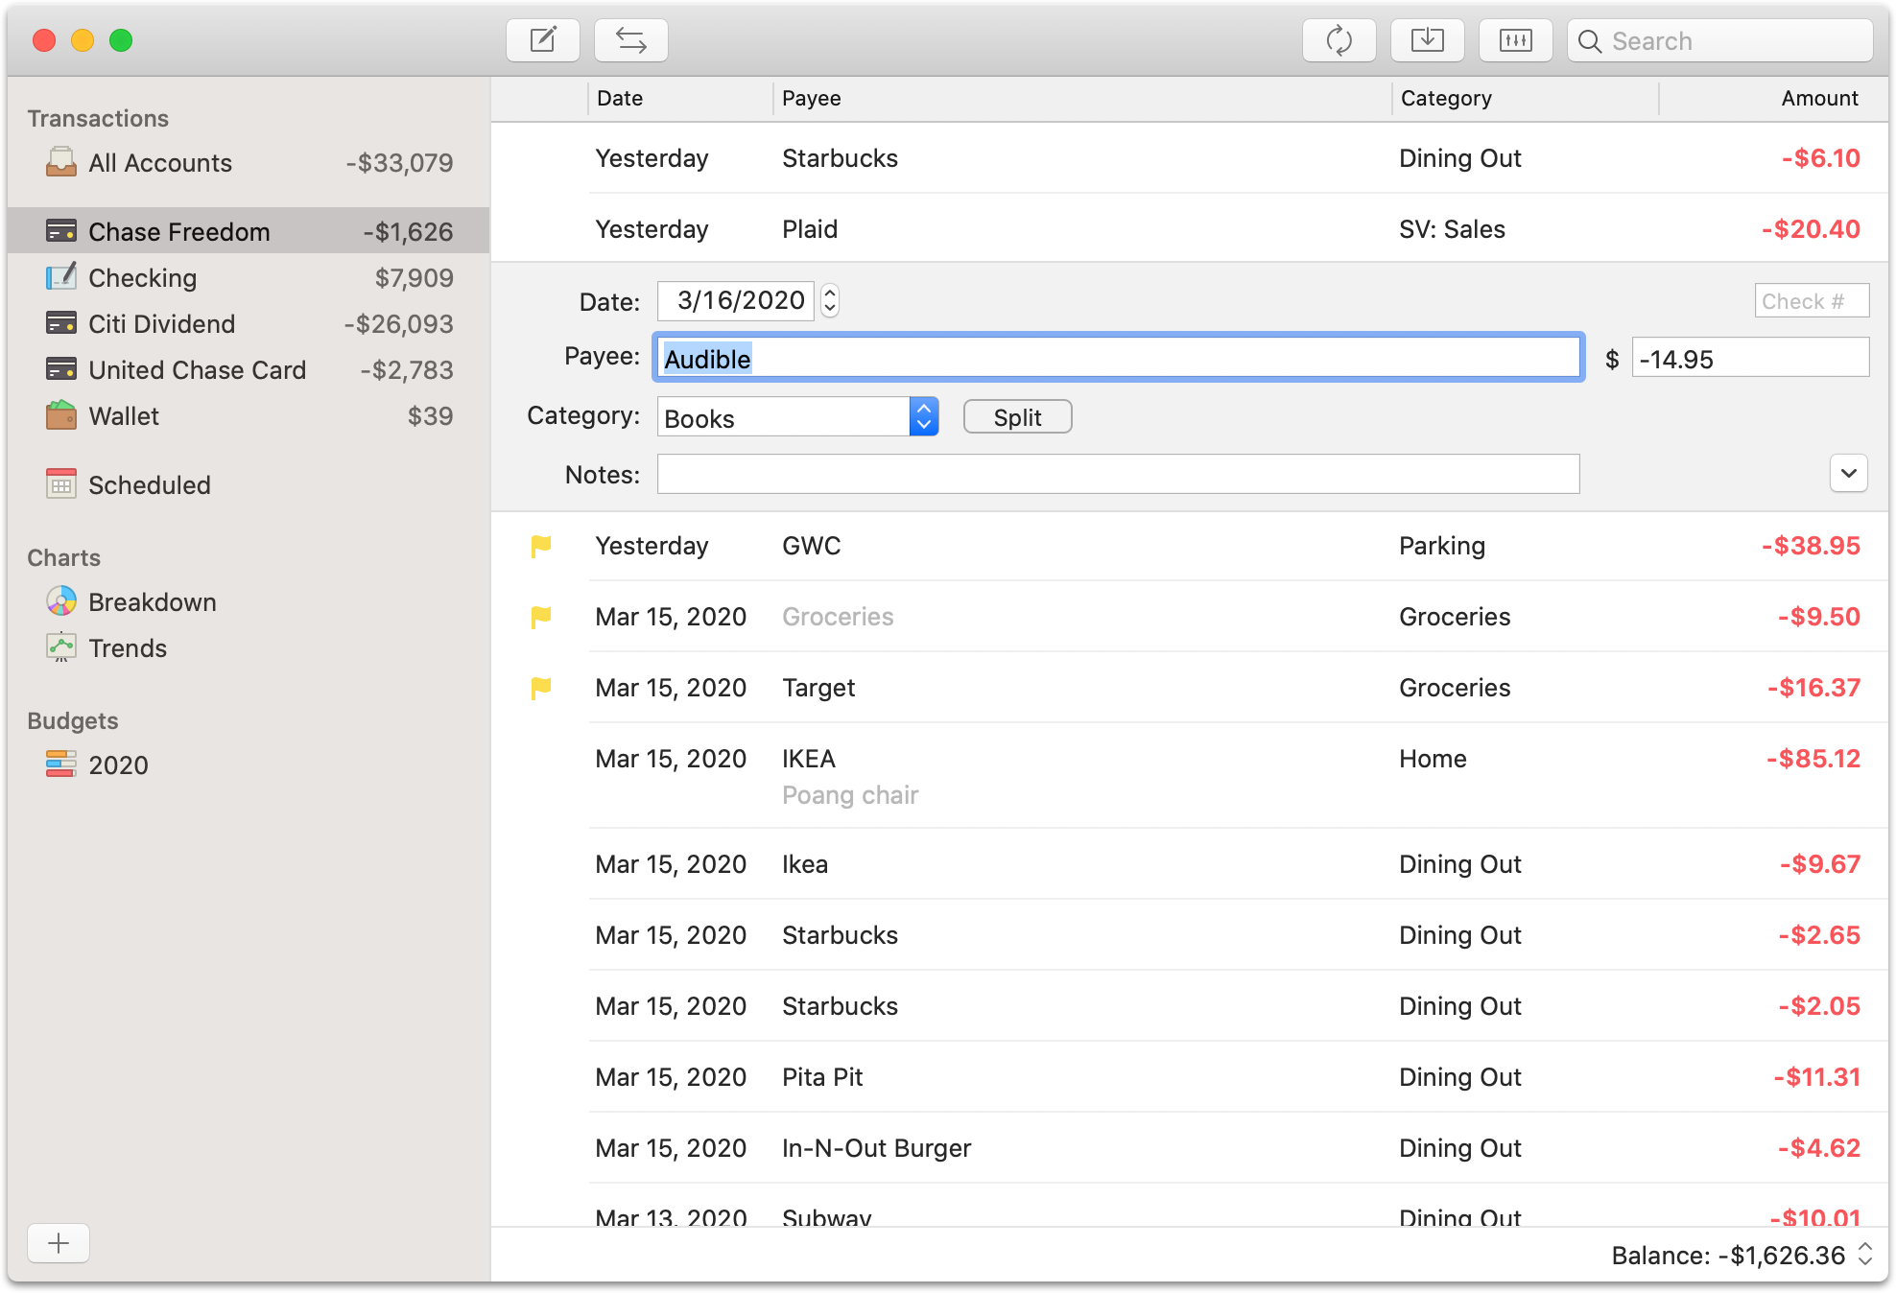The image size is (1896, 1293).
Task: Click the magnifier icon in Search
Action: 1590,41
